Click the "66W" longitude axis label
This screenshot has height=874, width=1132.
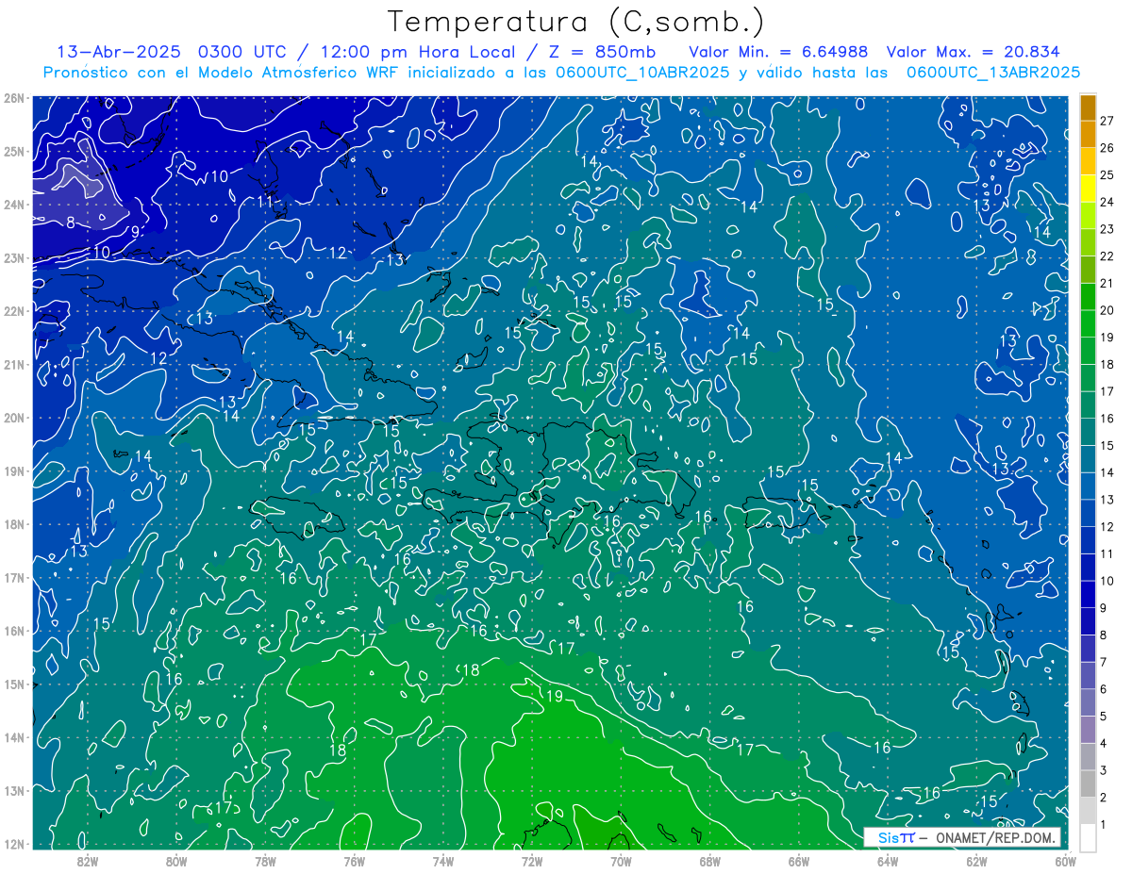pos(798,861)
